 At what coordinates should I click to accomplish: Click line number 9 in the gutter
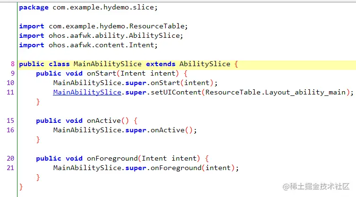point(13,73)
